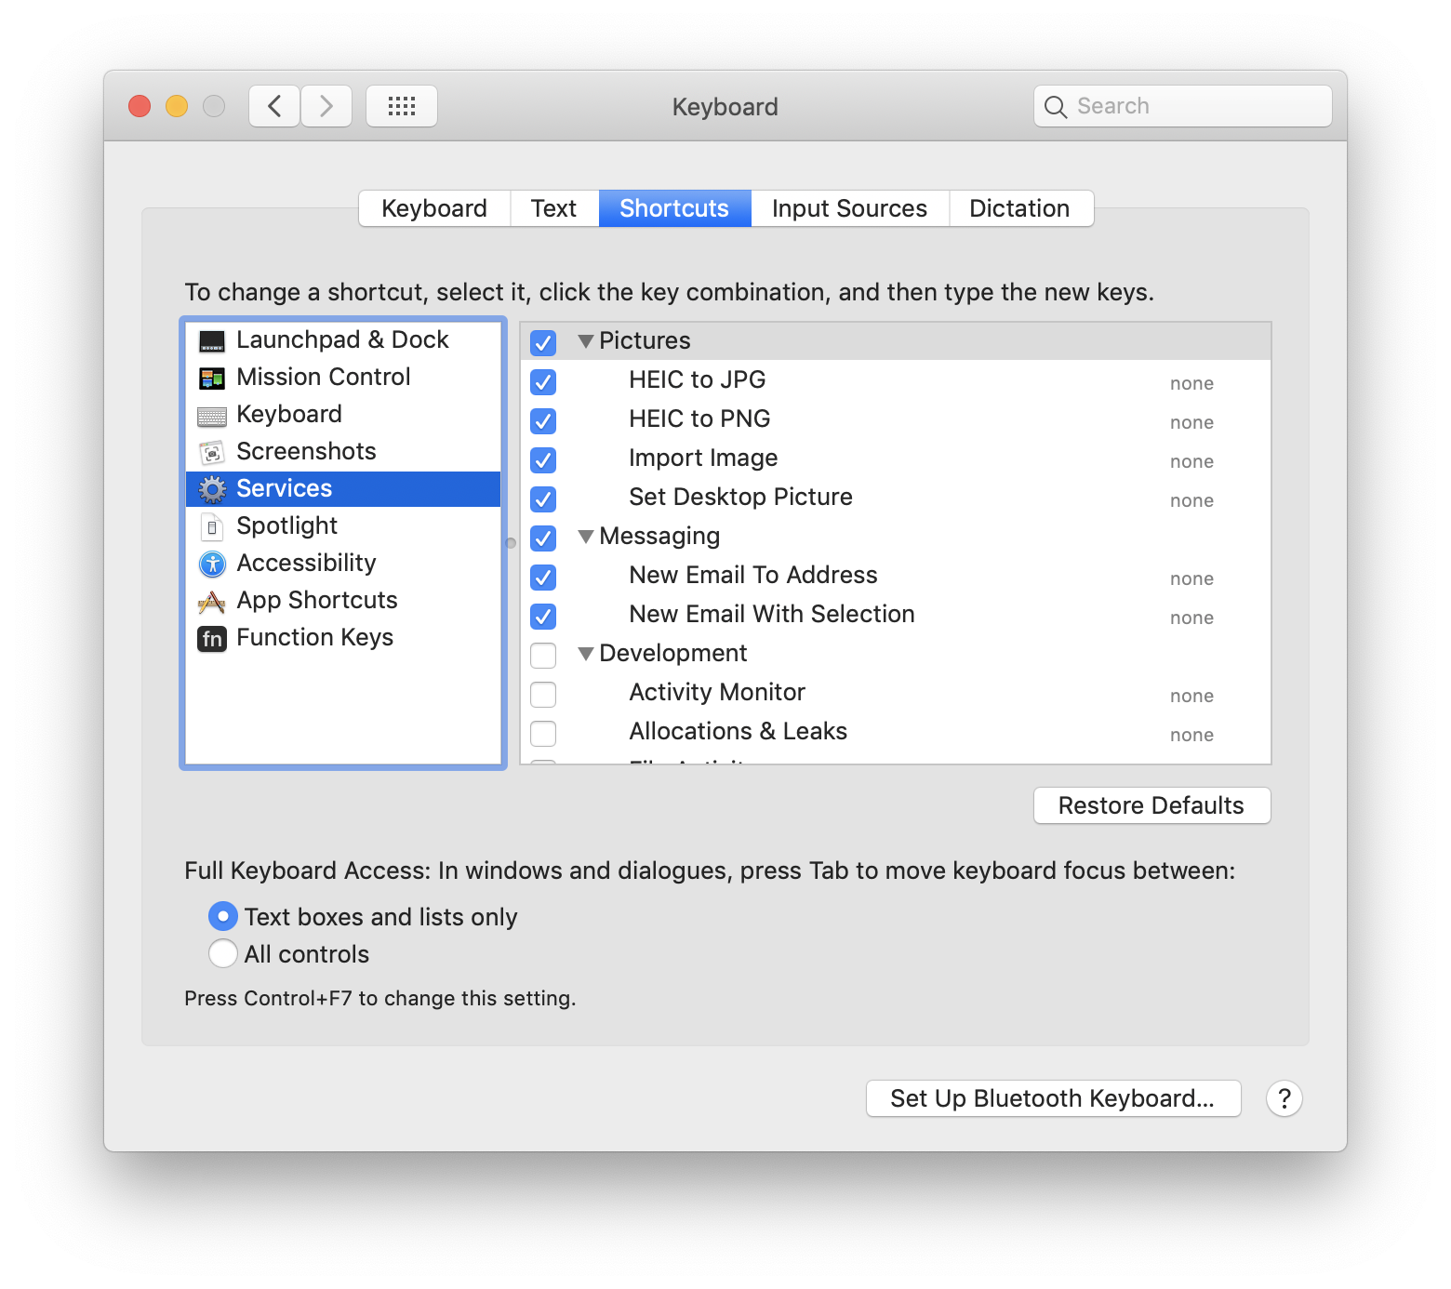Viewport: 1451px width, 1289px height.
Task: Select the All controls radio button
Action: click(x=222, y=953)
